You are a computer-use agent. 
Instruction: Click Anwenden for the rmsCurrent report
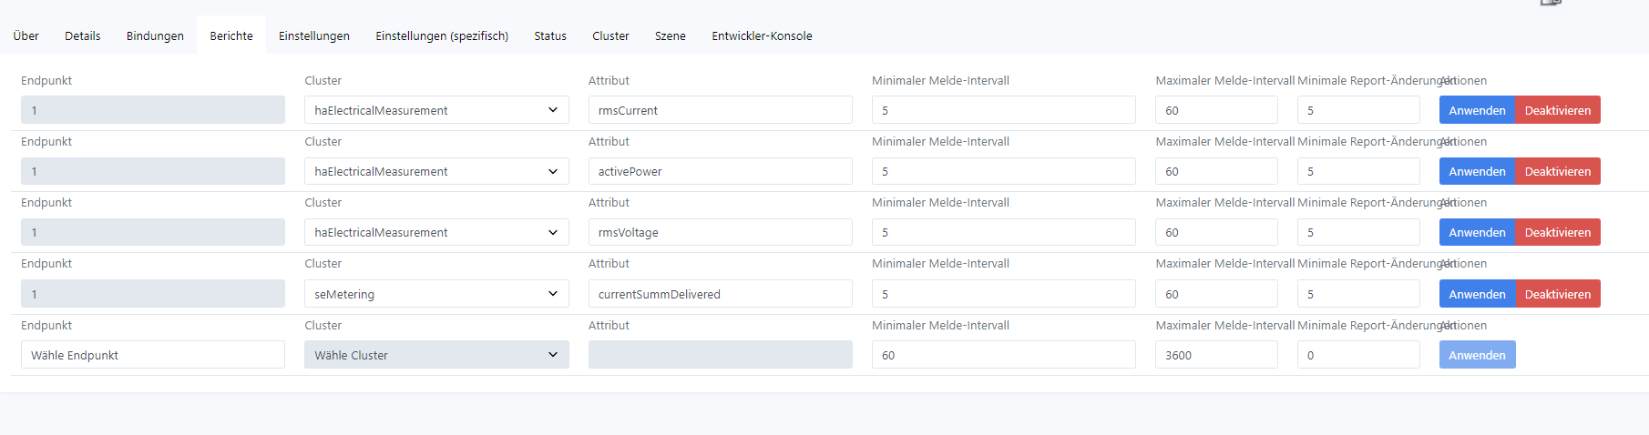coord(1477,110)
